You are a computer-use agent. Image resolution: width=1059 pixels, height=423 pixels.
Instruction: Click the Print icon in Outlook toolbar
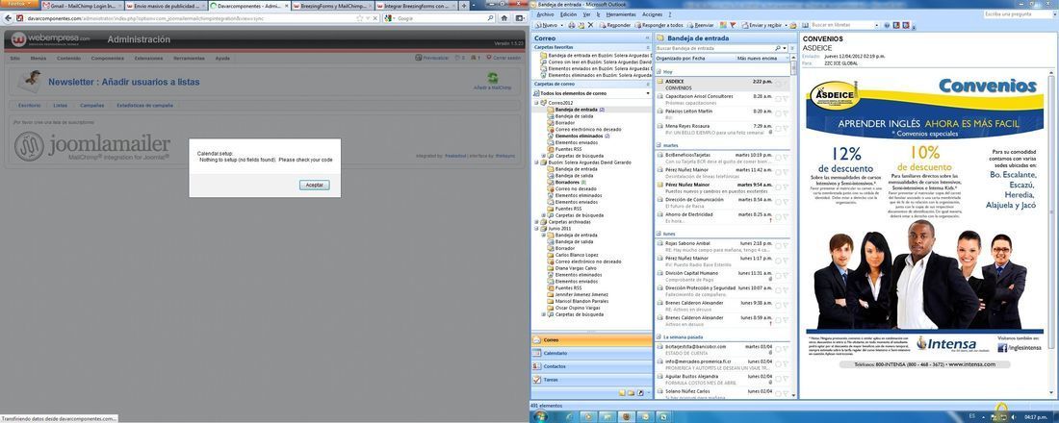coord(572,25)
